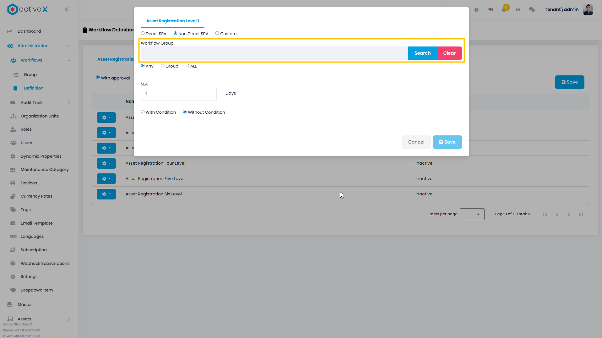Click the Tags icon in sidebar
The image size is (602, 338).
[x=13, y=210]
